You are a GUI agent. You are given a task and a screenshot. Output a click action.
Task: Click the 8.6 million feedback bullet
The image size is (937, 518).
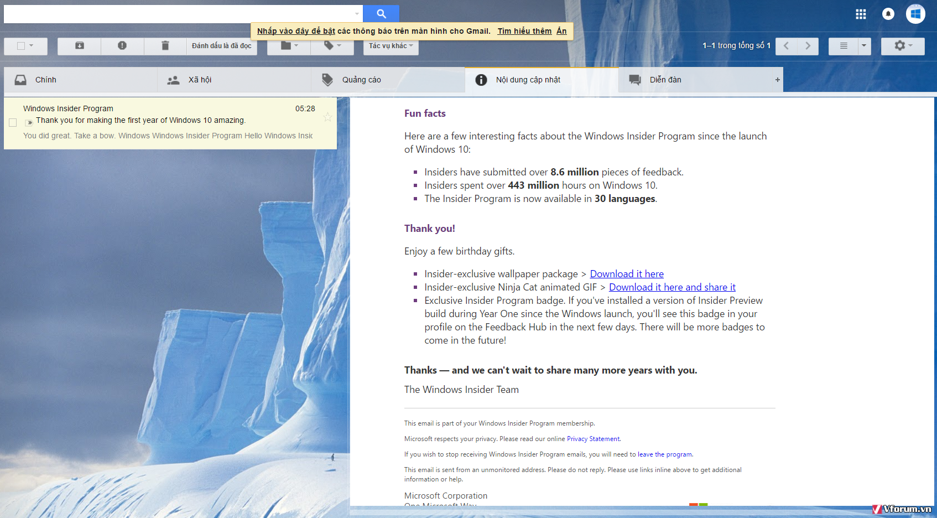click(554, 172)
